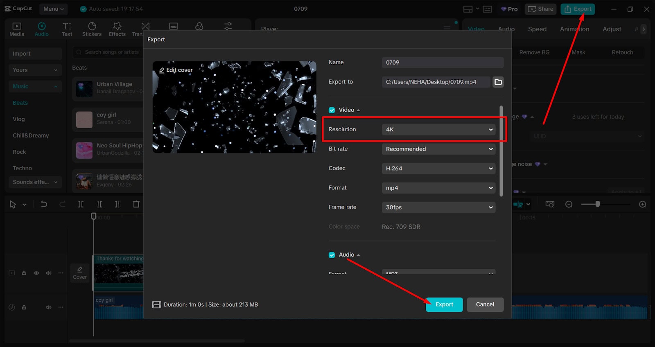This screenshot has height=347, width=655.
Task: Click the timeline zoom slider handle
Action: click(x=598, y=204)
